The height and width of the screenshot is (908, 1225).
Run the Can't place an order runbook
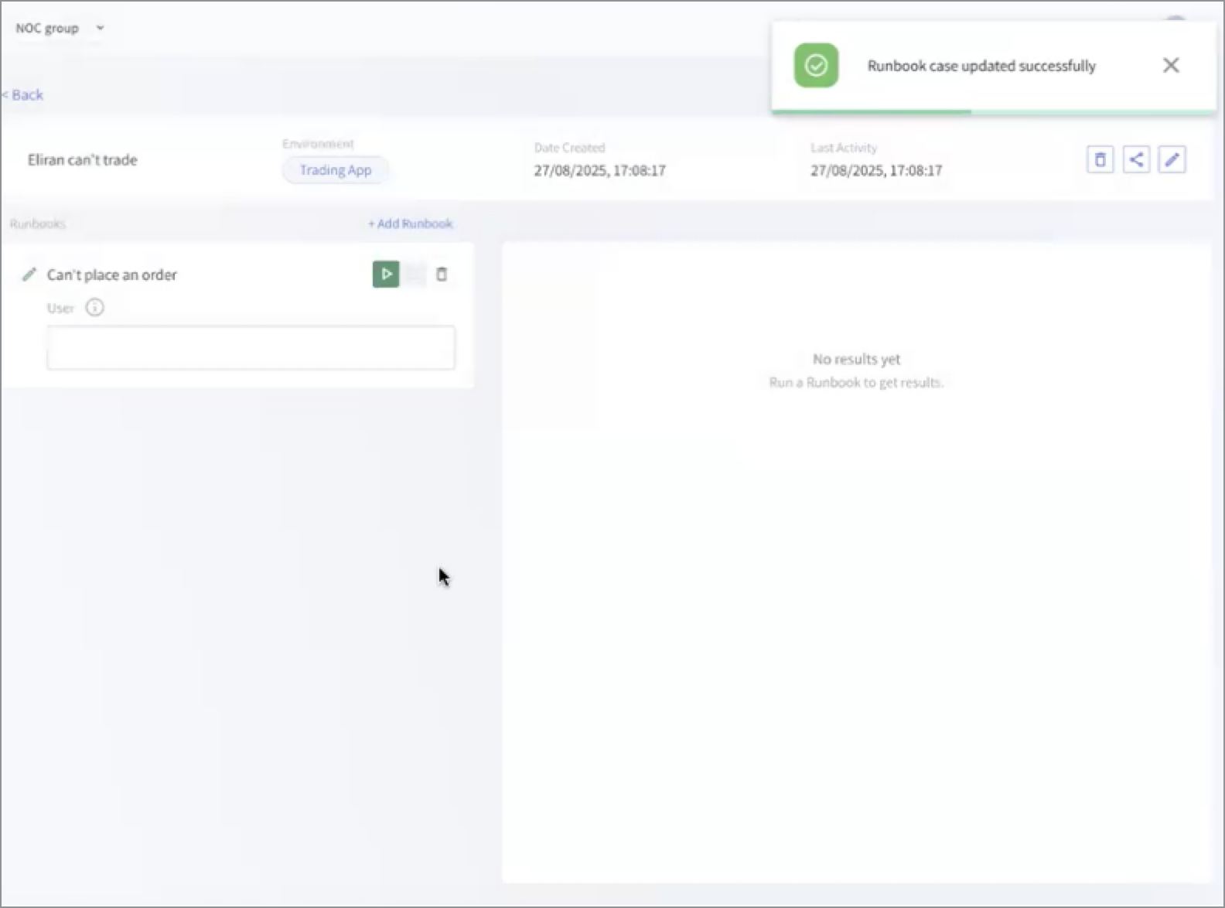(x=386, y=274)
